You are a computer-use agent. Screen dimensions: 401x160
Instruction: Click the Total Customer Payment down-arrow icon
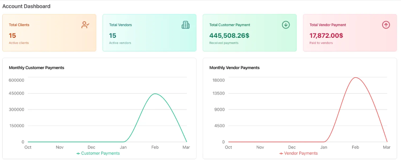(286, 25)
